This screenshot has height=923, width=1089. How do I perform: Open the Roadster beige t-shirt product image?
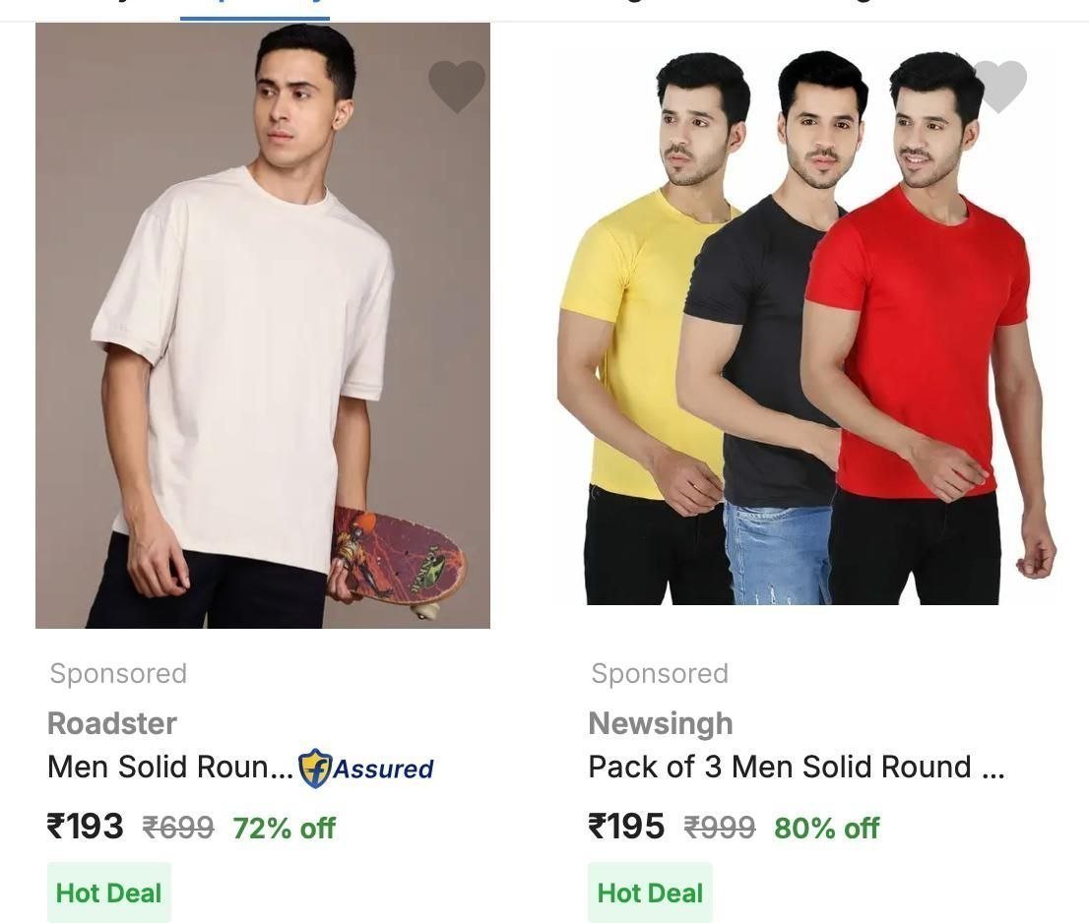(263, 325)
